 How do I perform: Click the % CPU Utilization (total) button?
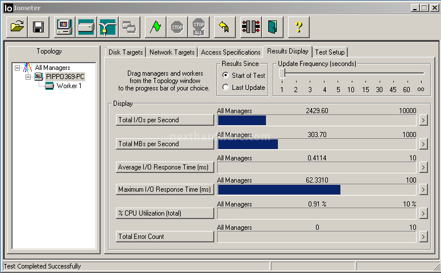point(165,213)
